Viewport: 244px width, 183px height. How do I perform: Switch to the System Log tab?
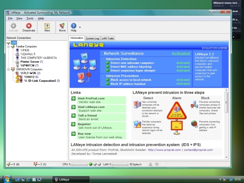[92, 38]
